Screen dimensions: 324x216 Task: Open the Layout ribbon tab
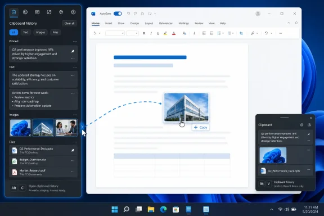149,24
